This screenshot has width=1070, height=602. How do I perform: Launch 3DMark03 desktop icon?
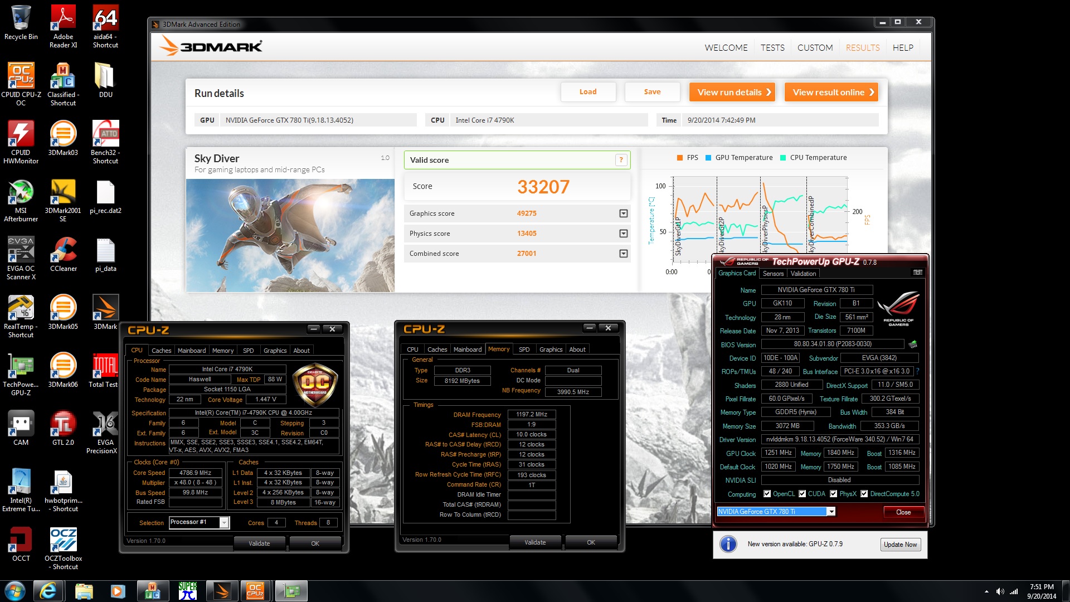64,139
